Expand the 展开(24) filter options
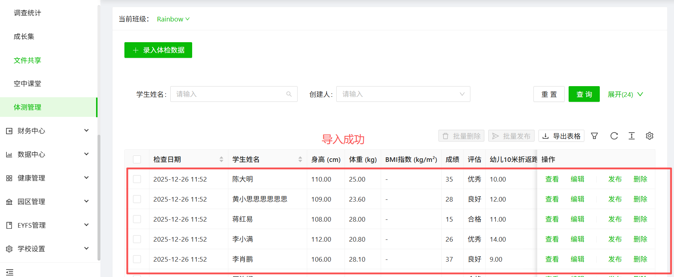The width and height of the screenshot is (674, 277). [625, 94]
